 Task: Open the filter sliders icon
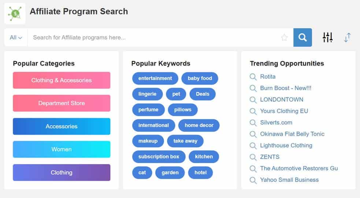tap(327, 38)
